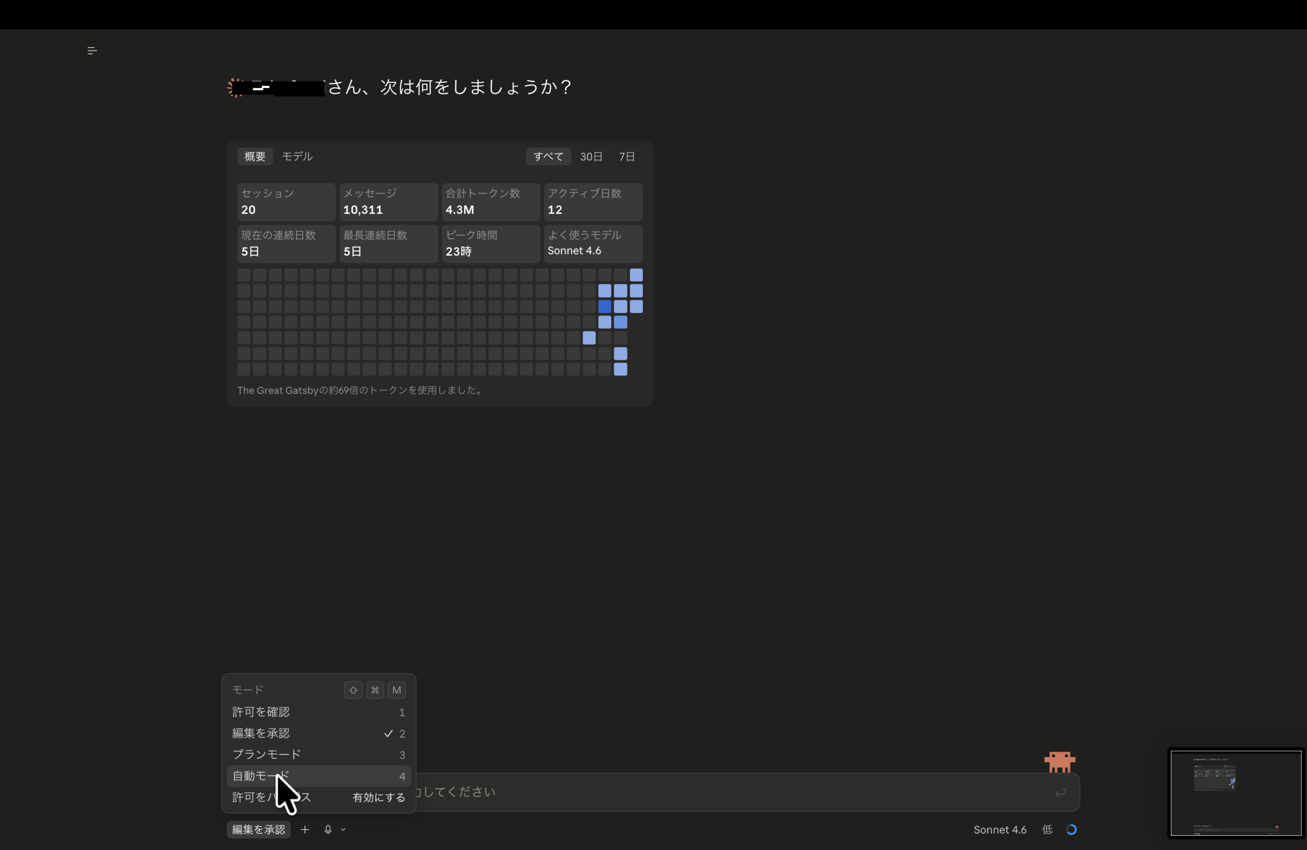The width and height of the screenshot is (1307, 850).
Task: Click the top-right blue heatmap cell
Action: click(636, 275)
